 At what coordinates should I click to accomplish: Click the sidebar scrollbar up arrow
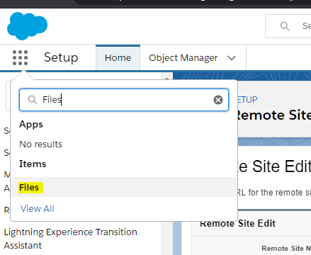click(x=166, y=77)
